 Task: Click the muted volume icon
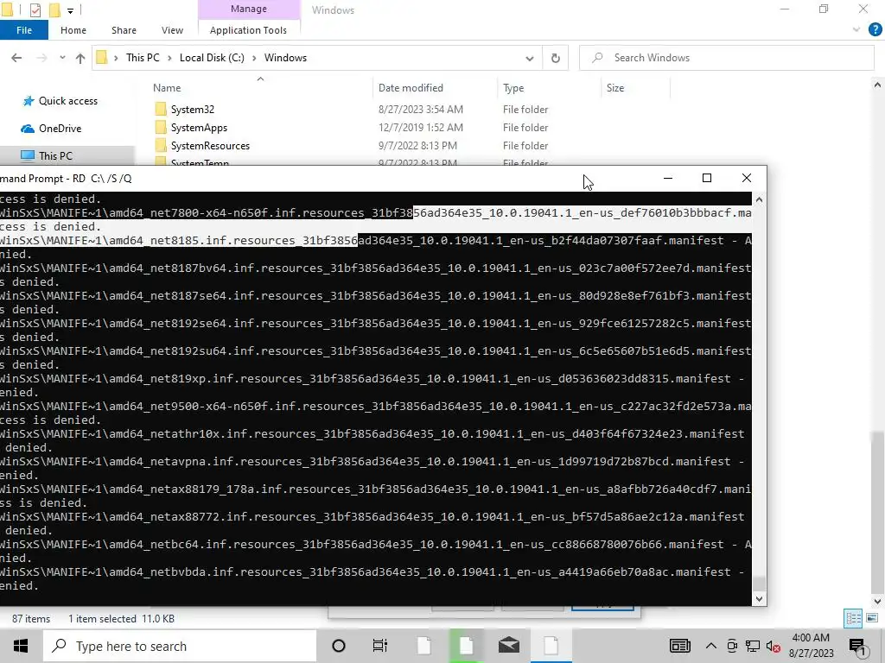point(774,646)
